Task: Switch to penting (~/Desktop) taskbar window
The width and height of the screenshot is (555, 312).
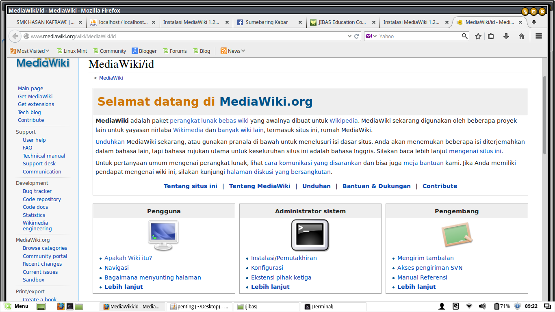Action: [x=199, y=307]
